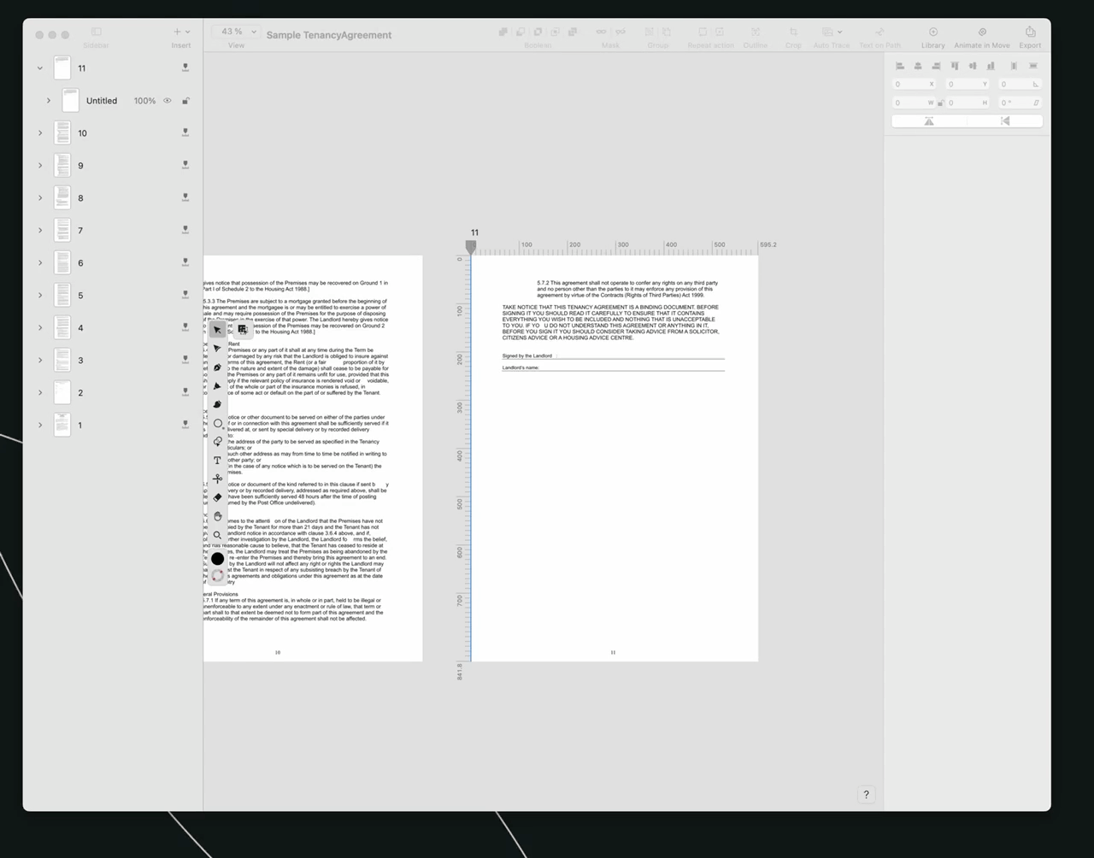Image resolution: width=1094 pixels, height=858 pixels.
Task: Click the pin icon for artboard 3
Action: point(185,360)
